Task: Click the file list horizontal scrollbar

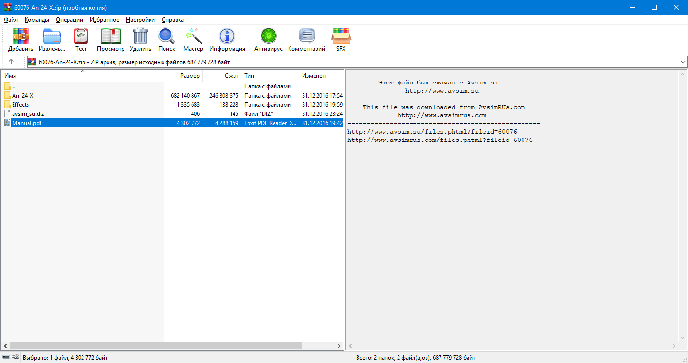Action: [154, 346]
